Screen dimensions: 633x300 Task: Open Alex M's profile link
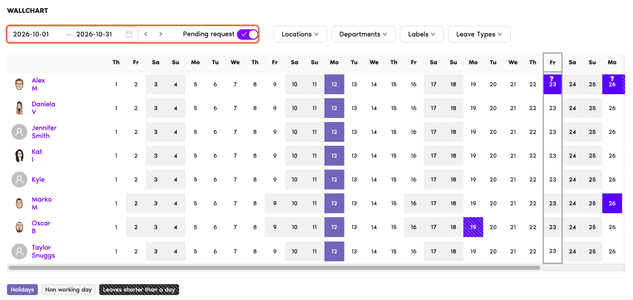(x=38, y=84)
